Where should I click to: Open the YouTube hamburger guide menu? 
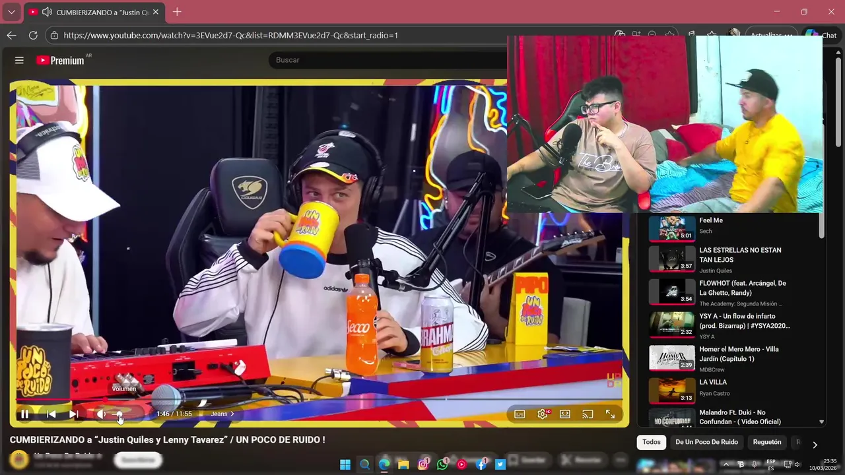coord(19,60)
